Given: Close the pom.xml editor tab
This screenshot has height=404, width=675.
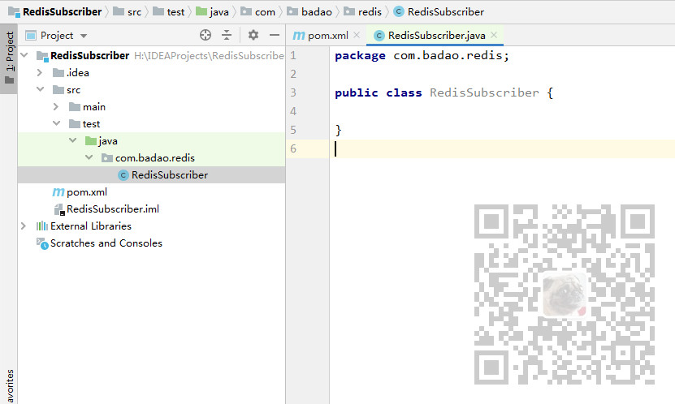Looking at the screenshot, I should [x=357, y=35].
